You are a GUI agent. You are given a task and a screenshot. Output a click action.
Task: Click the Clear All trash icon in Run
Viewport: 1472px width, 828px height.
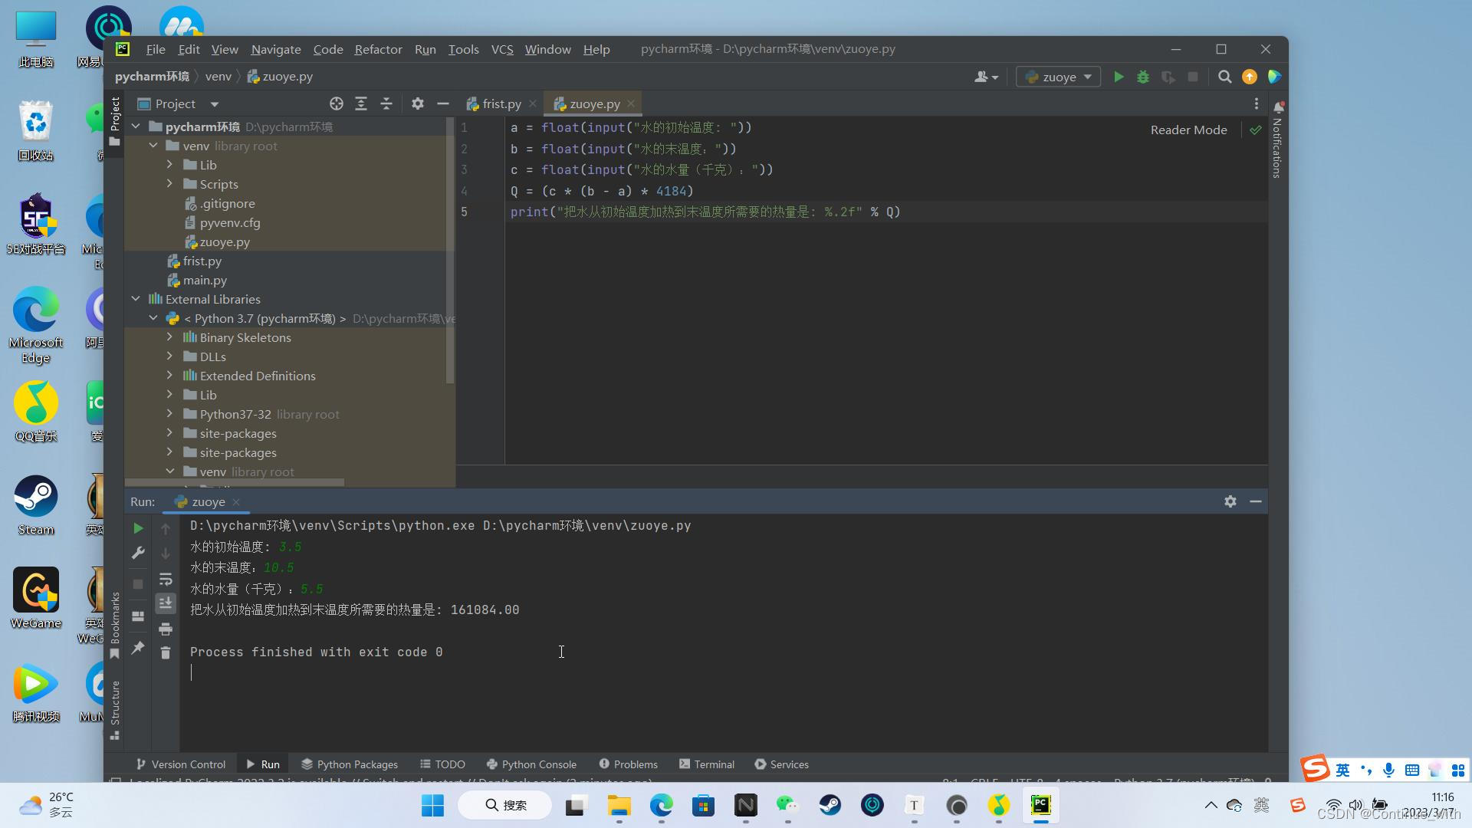click(x=166, y=652)
